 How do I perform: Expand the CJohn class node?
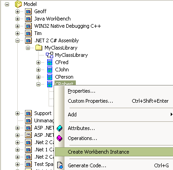pyautogui.click(x=38, y=70)
